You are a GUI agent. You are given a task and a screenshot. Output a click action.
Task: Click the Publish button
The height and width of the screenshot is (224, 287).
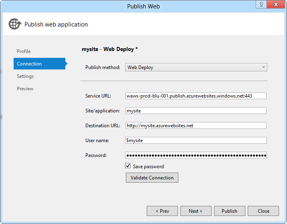(230, 211)
